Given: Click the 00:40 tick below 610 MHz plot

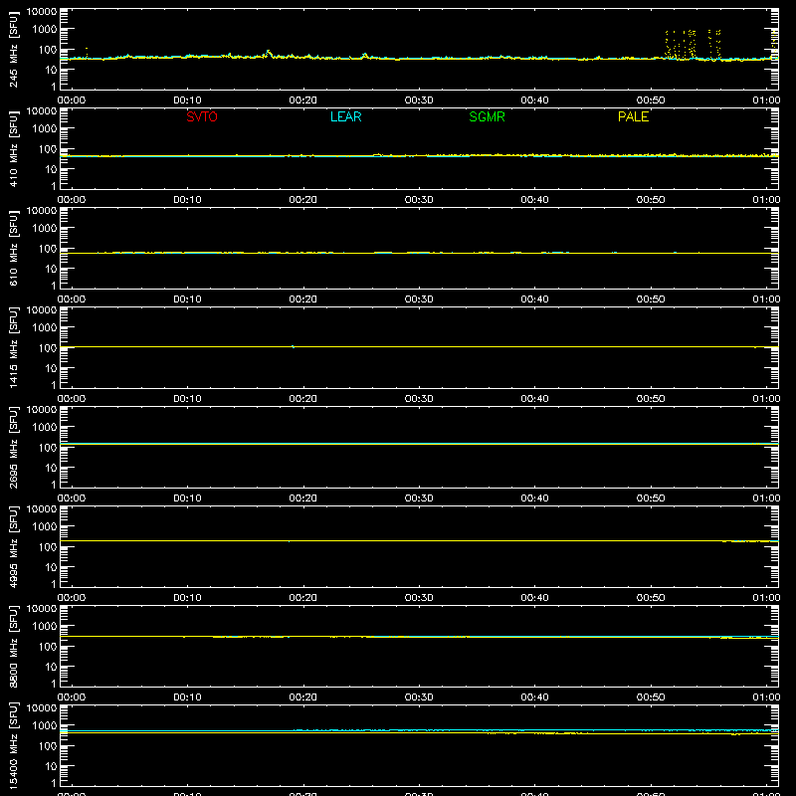Looking at the screenshot, I should click(534, 299).
